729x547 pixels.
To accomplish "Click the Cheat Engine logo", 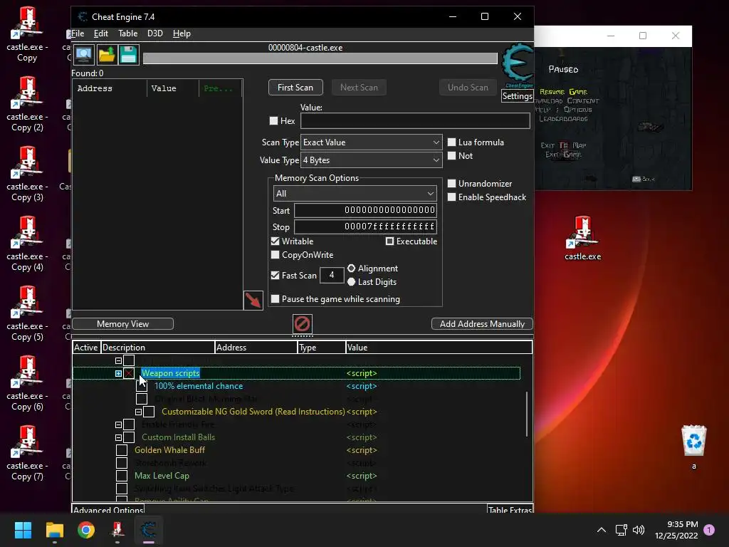I will tap(518, 64).
